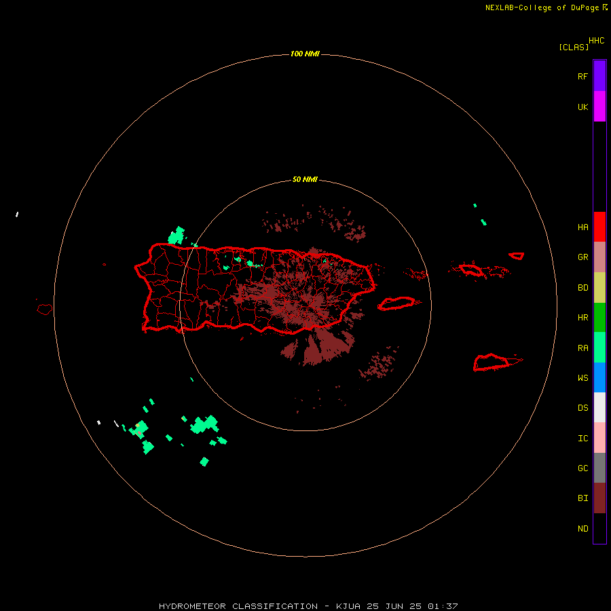This screenshot has width=611, height=611.
Task: Click the 'BI' legend label
Action: coord(583,498)
